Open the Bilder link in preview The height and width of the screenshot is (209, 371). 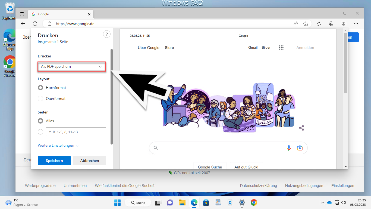266,48
